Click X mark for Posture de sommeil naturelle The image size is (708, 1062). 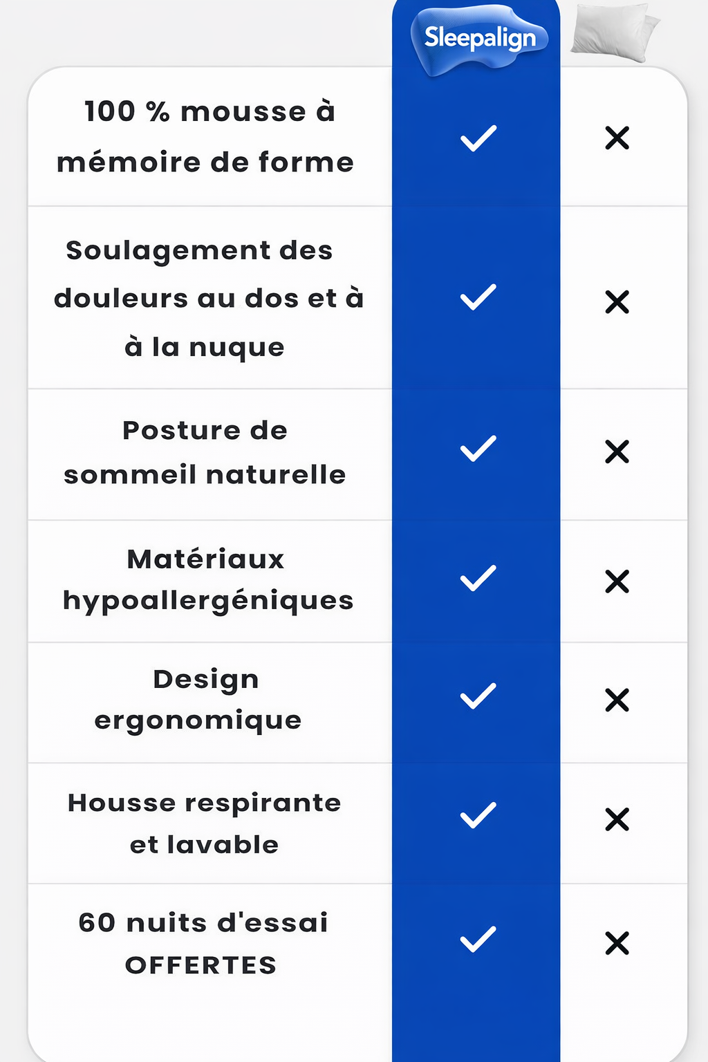point(617,452)
